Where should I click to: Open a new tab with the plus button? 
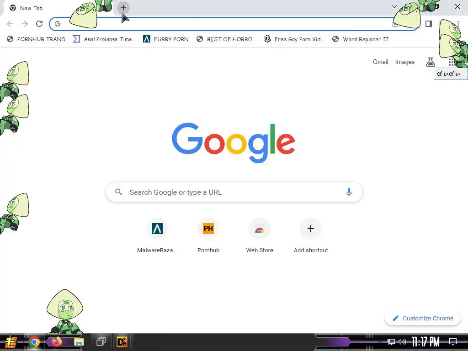pyautogui.click(x=123, y=8)
